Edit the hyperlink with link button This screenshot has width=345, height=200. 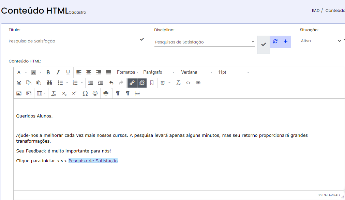pyautogui.click(x=132, y=83)
